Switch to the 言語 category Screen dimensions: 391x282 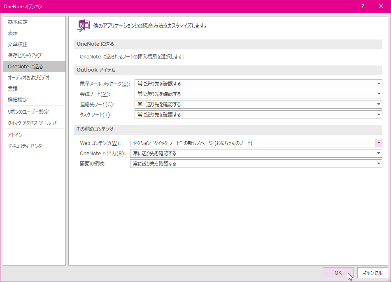(35, 89)
